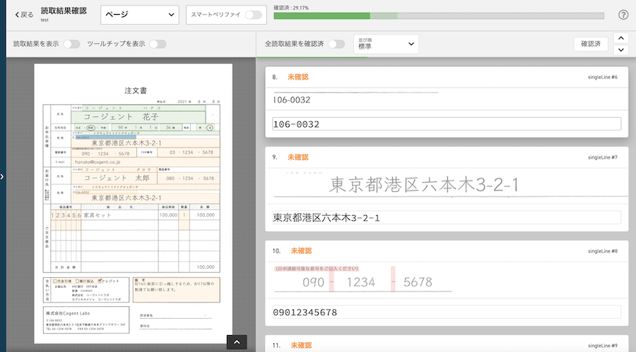Edit the 106-0032 text field

446,124
